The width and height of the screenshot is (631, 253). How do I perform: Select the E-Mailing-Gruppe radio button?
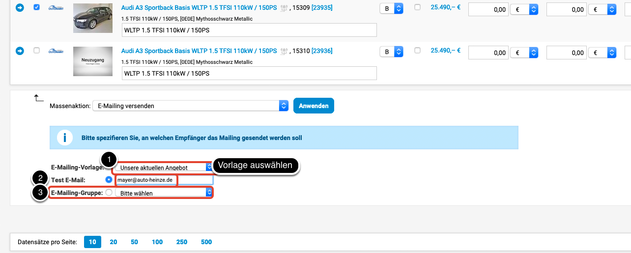(x=109, y=193)
